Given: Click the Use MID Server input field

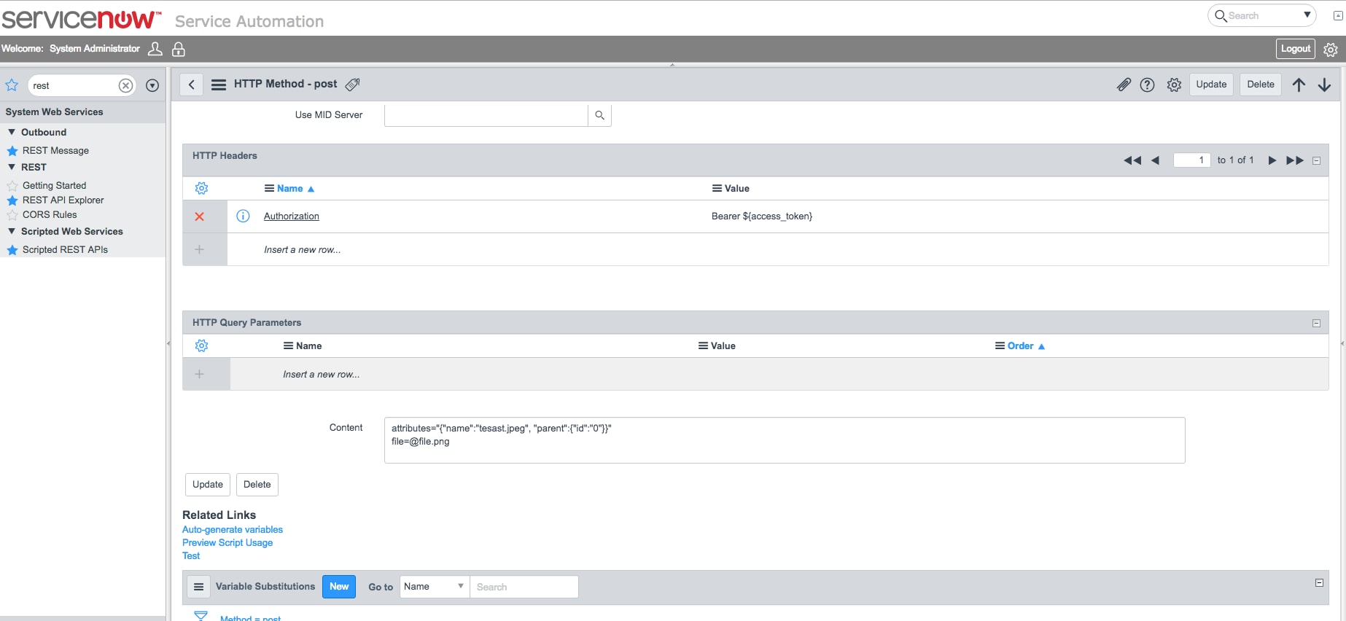Looking at the screenshot, I should pyautogui.click(x=486, y=115).
